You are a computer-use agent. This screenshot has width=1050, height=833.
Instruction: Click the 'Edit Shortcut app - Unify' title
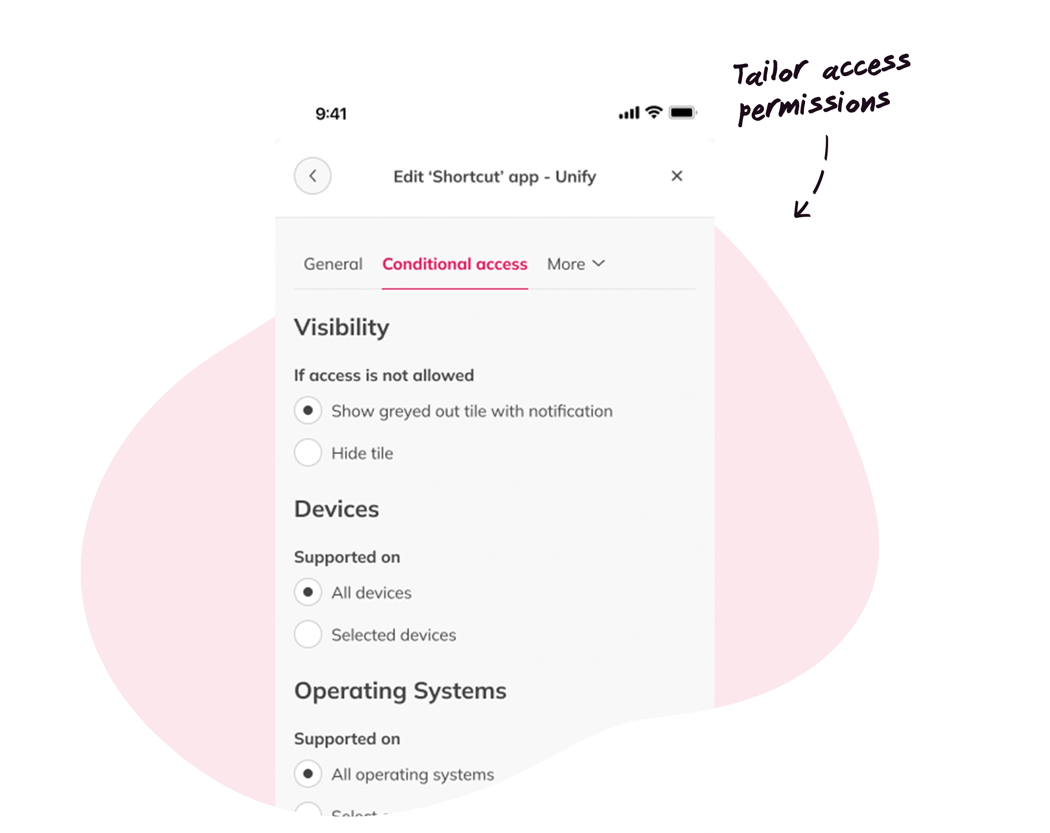pos(495,176)
